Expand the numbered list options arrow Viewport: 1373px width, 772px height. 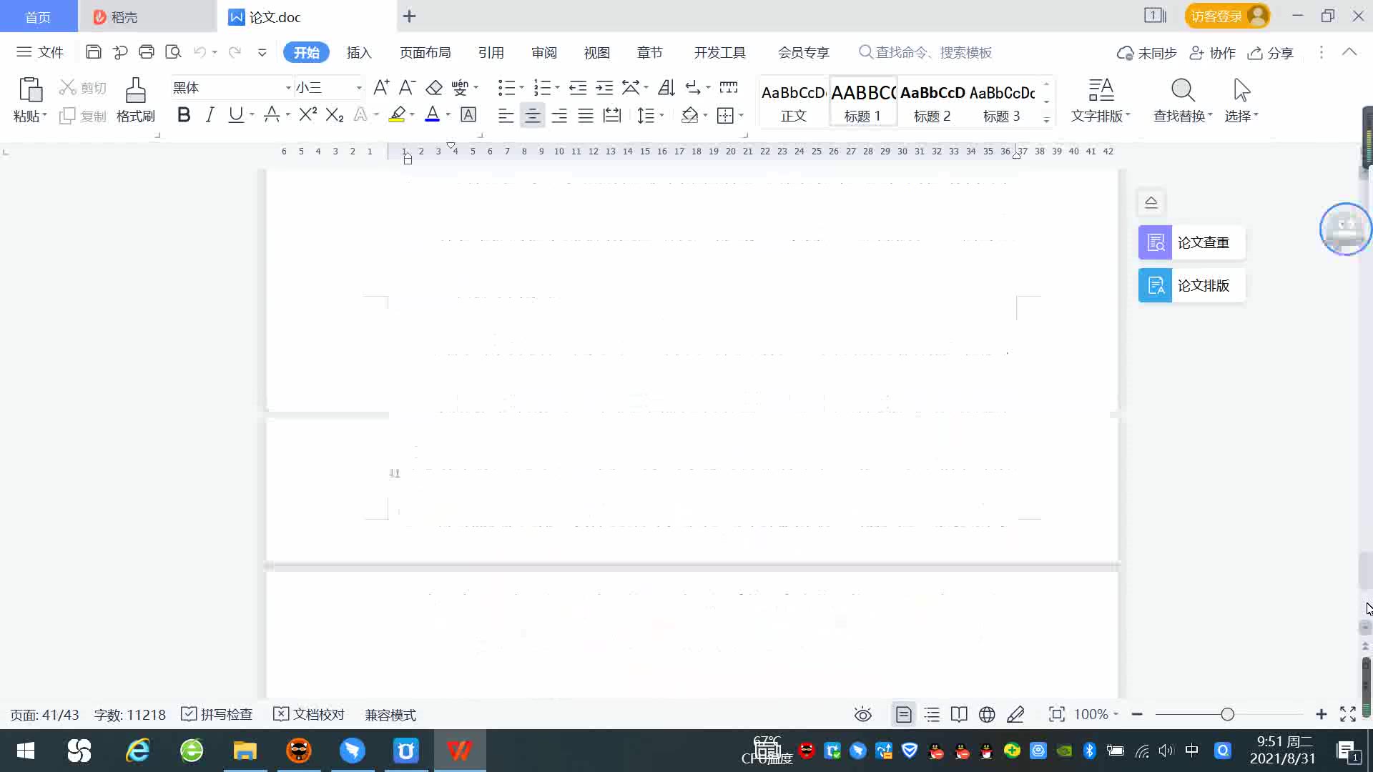[557, 88]
